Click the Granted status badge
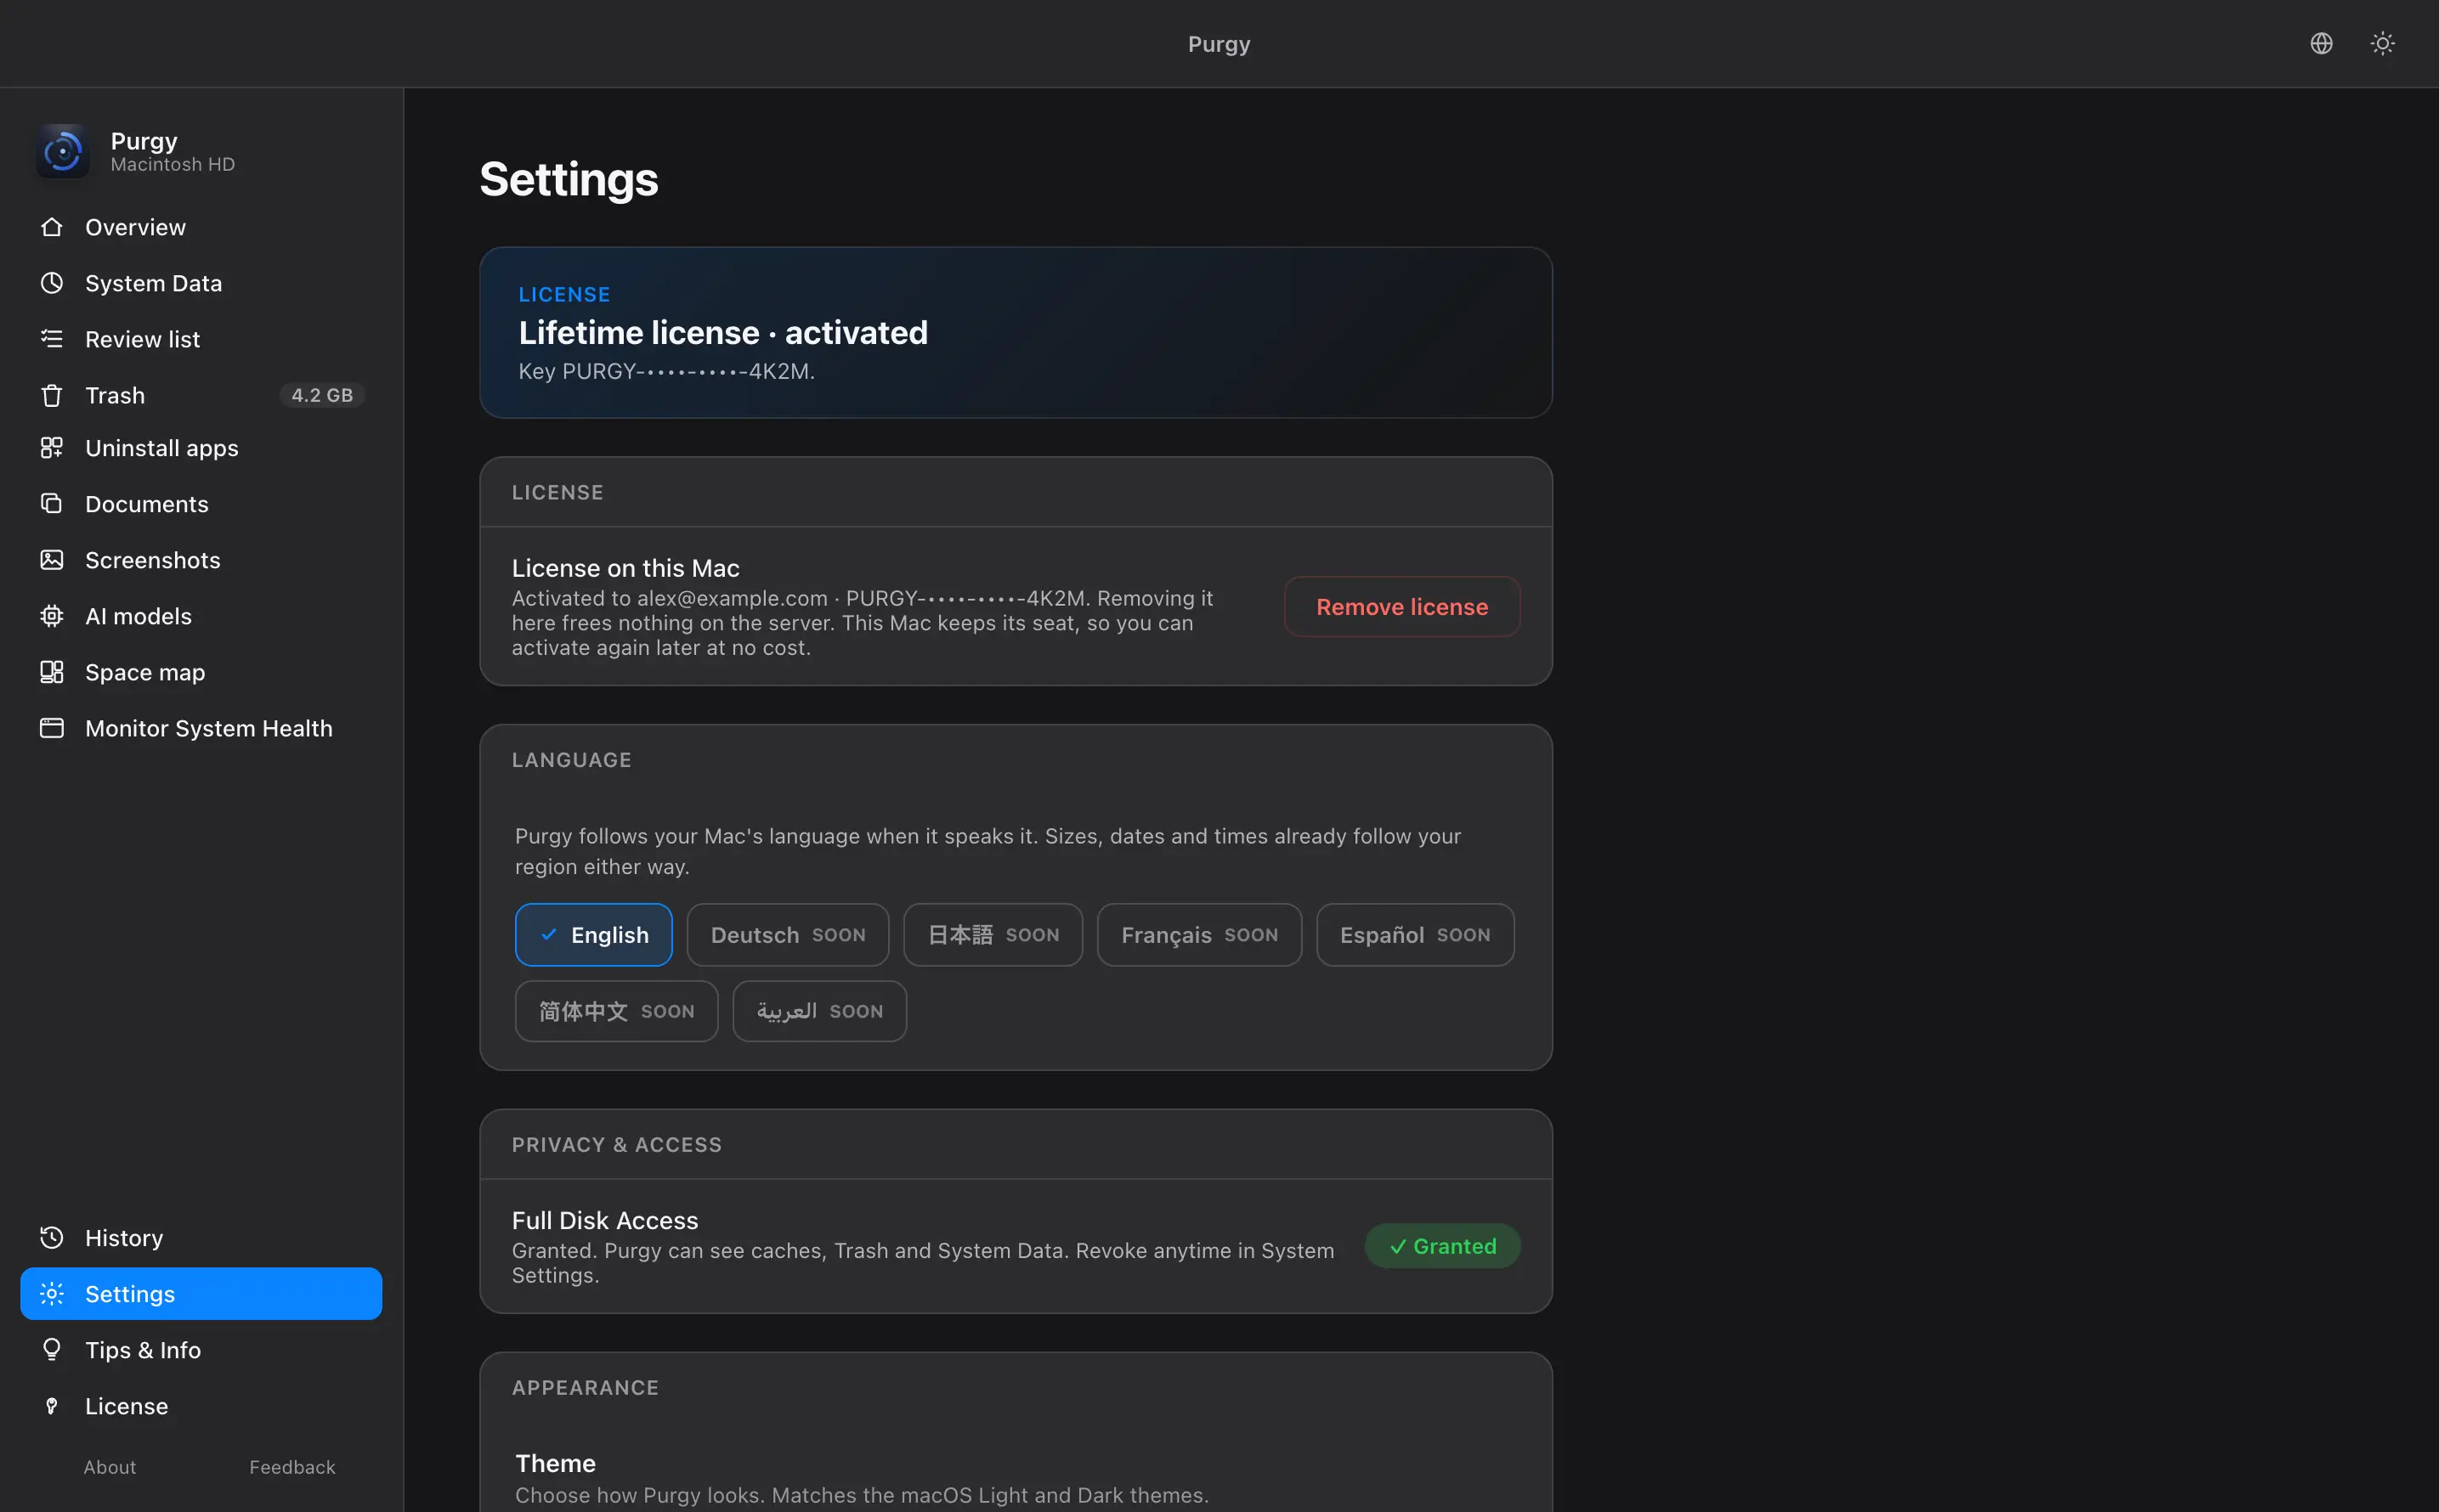 click(x=1443, y=1245)
